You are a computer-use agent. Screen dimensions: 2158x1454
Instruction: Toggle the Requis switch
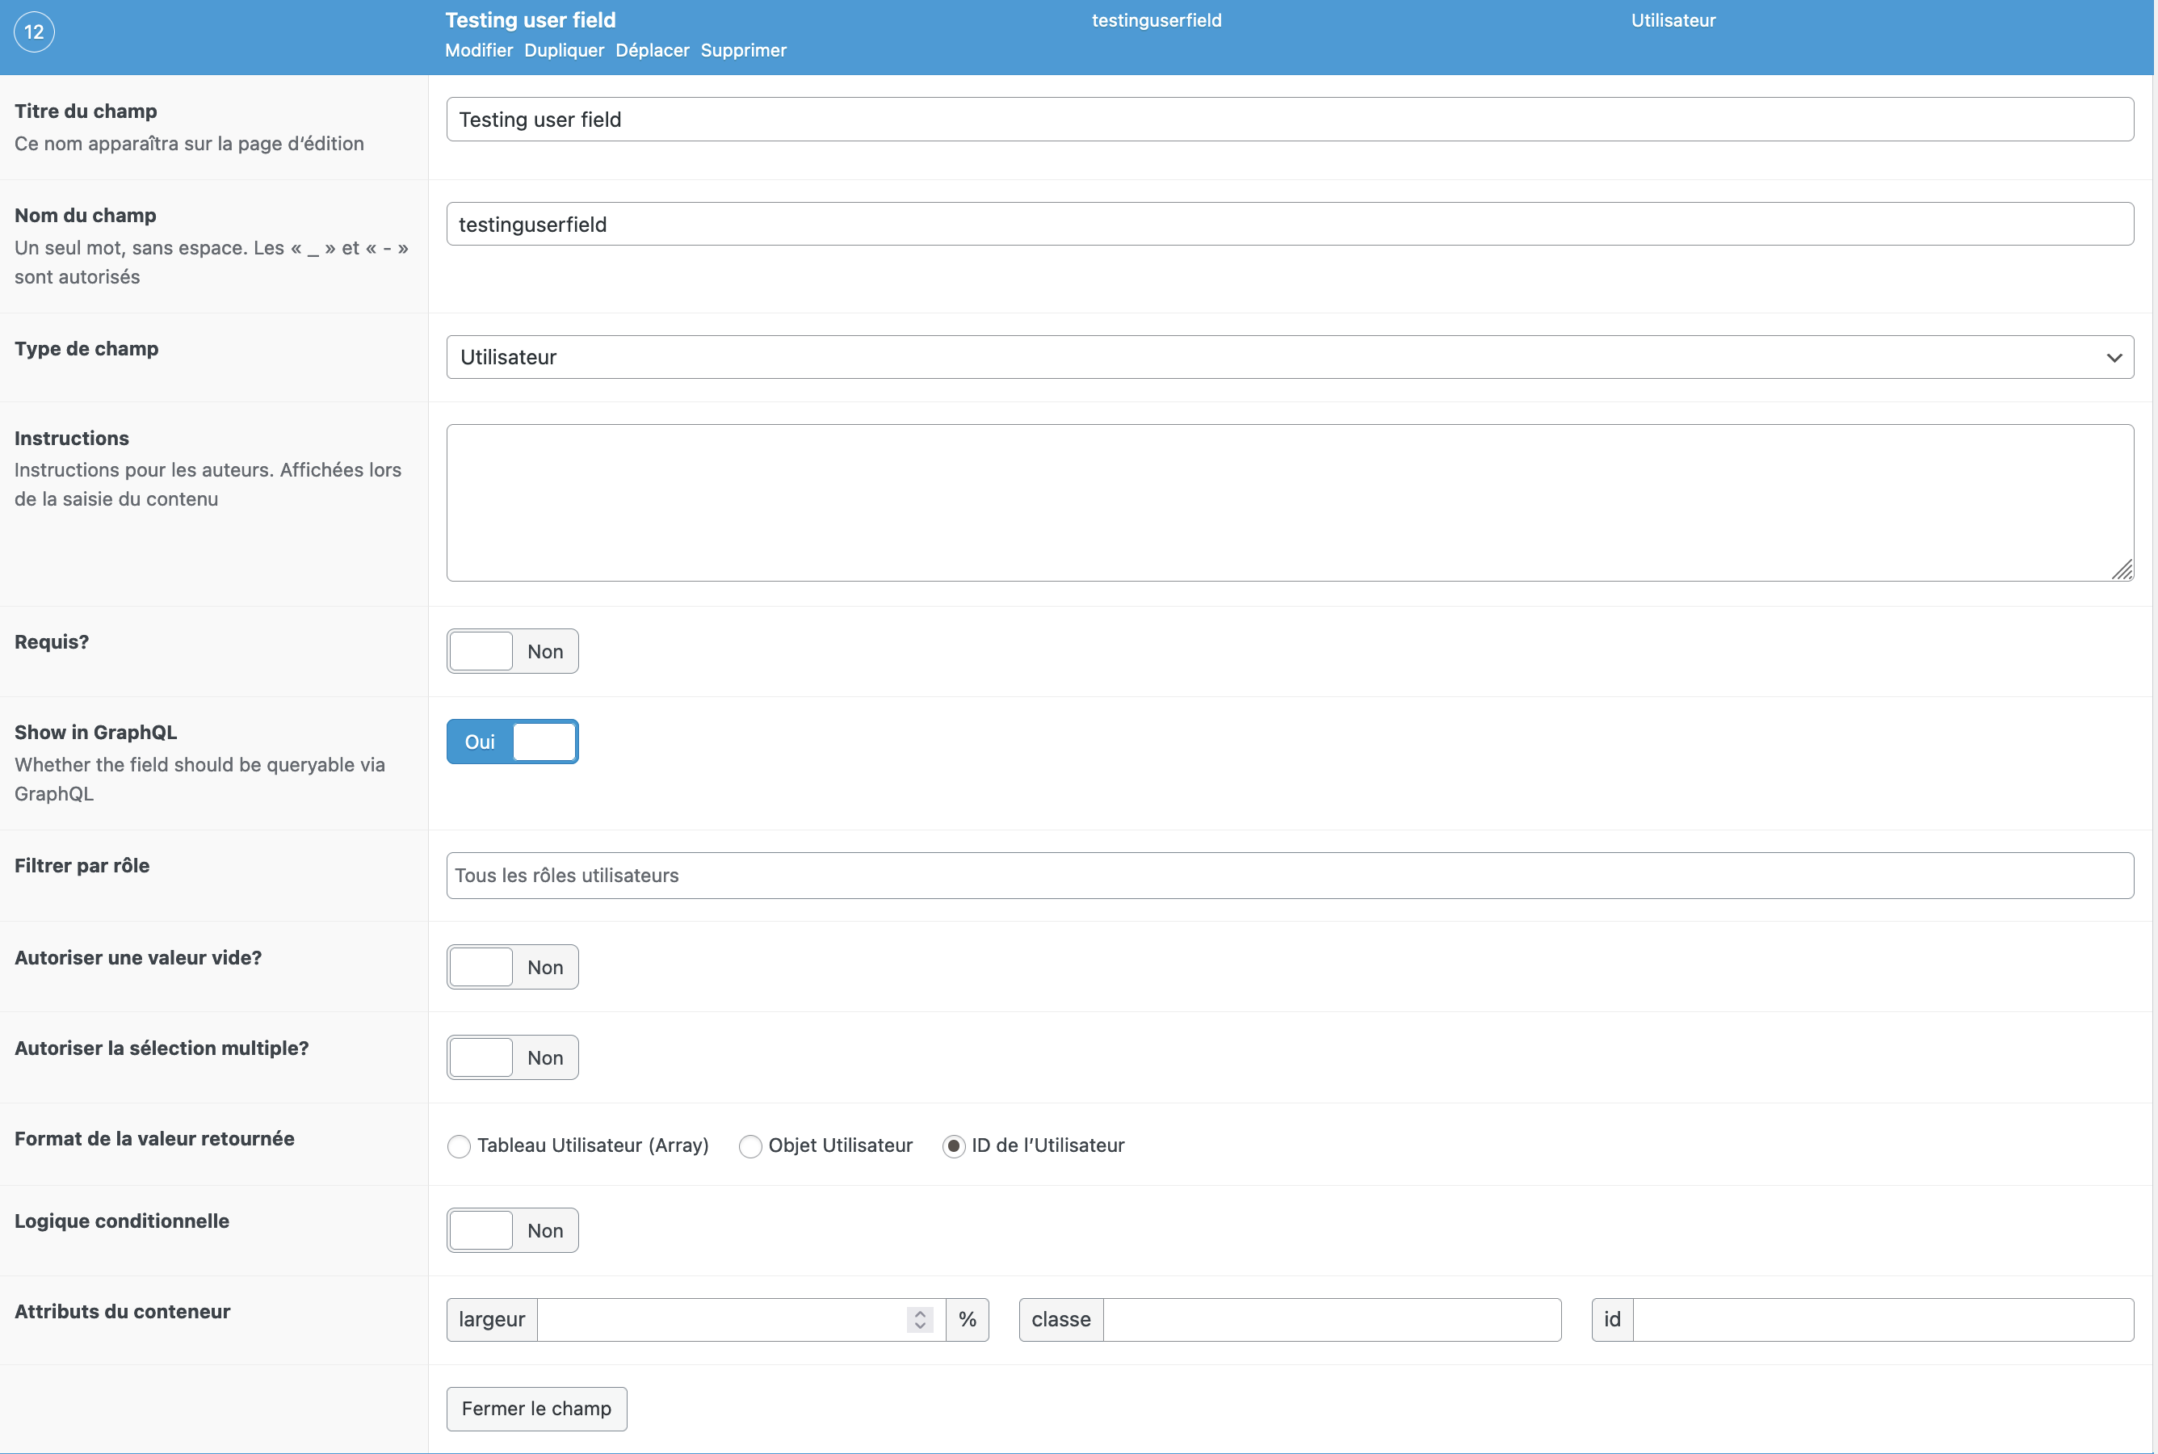513,652
